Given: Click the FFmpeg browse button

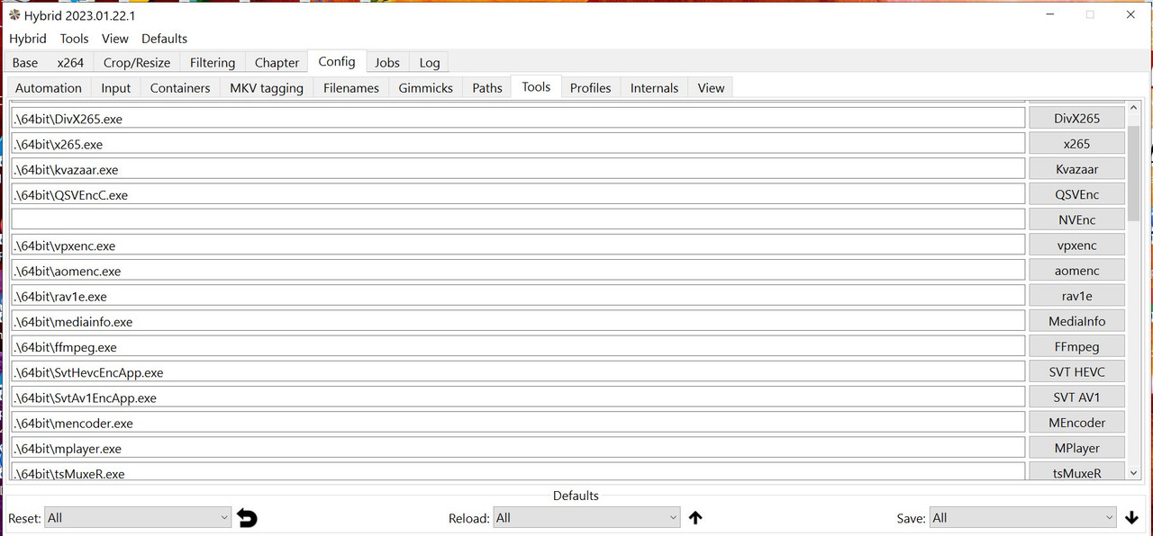Looking at the screenshot, I should (x=1076, y=346).
